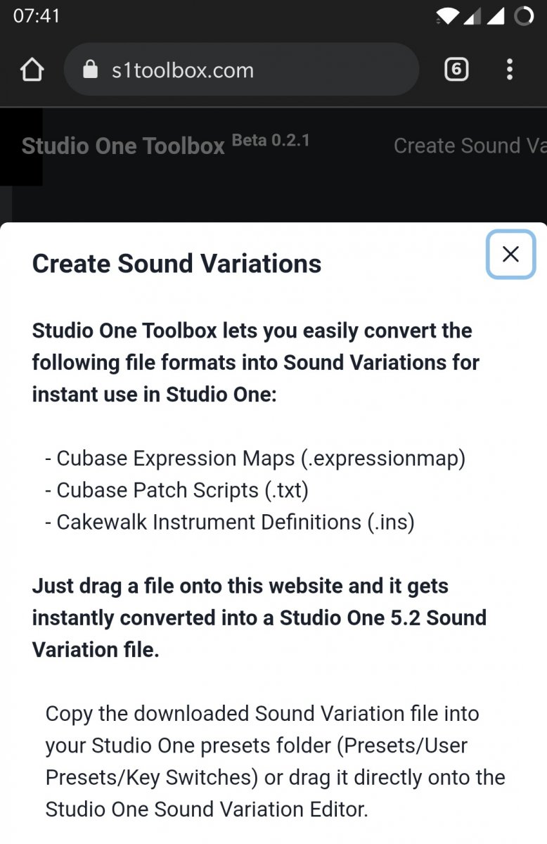Select the Cubase Patch Scripts (.txt) entry
The width and height of the screenshot is (547, 844).
tap(176, 490)
